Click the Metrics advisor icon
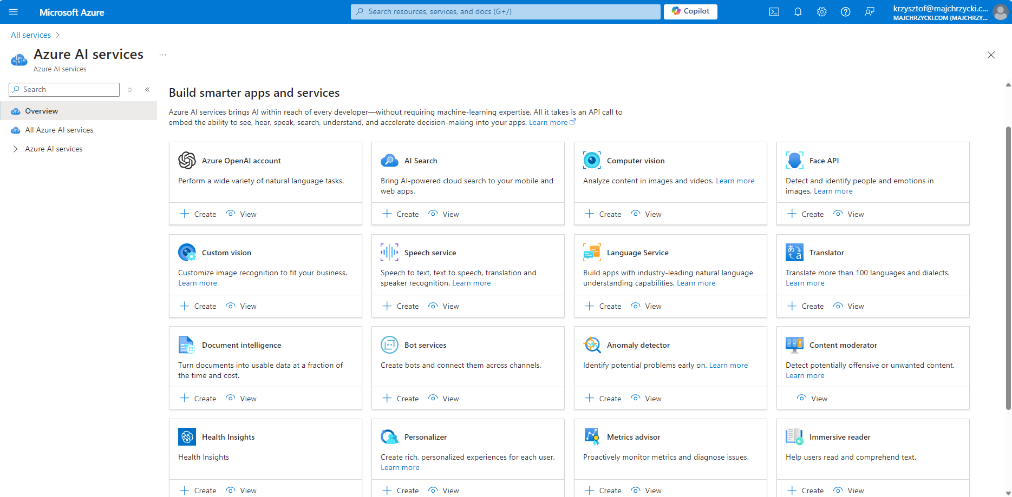 (x=592, y=437)
